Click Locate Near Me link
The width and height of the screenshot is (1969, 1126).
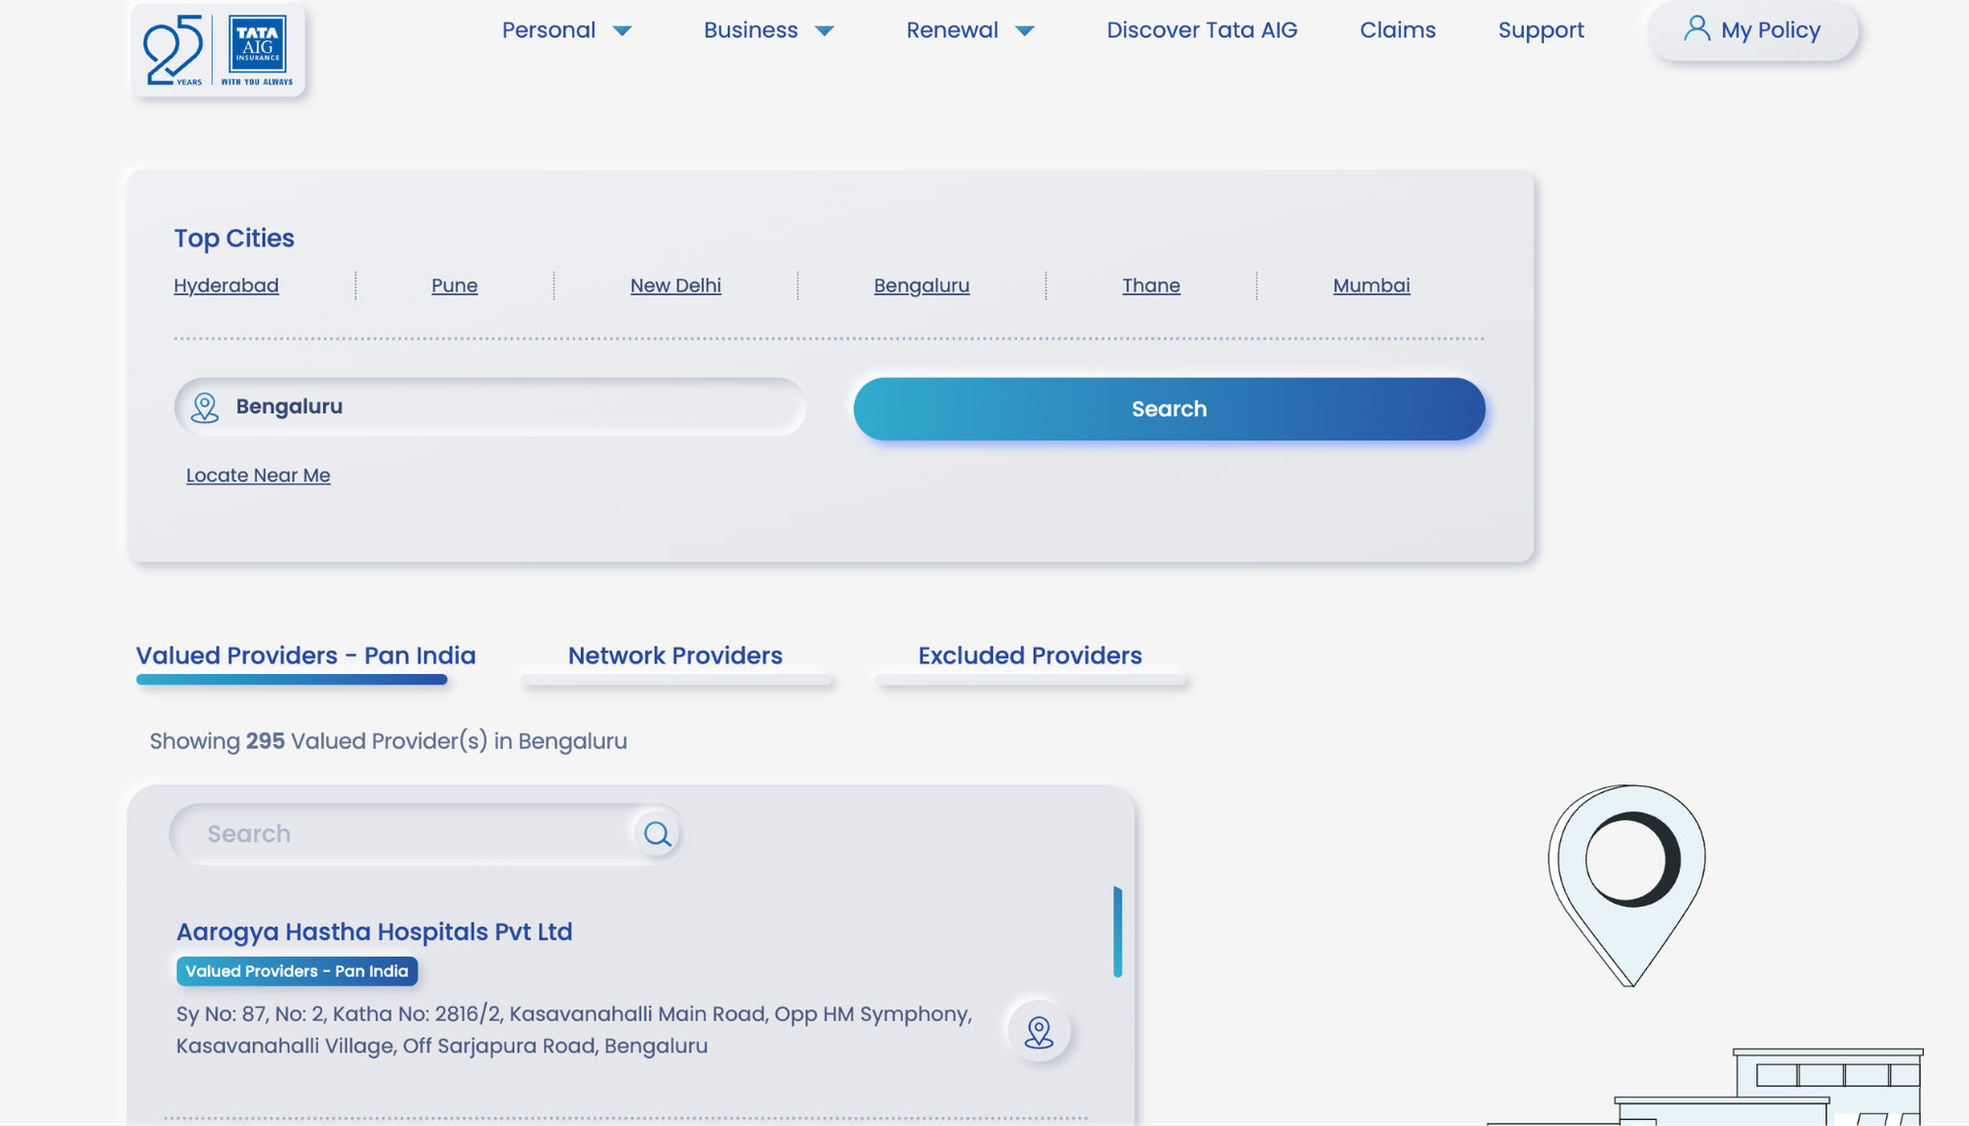pyautogui.click(x=258, y=475)
